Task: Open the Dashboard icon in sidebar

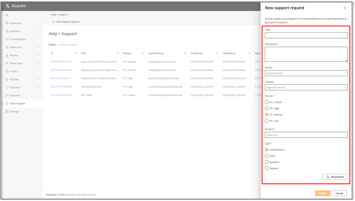Action: (7, 23)
